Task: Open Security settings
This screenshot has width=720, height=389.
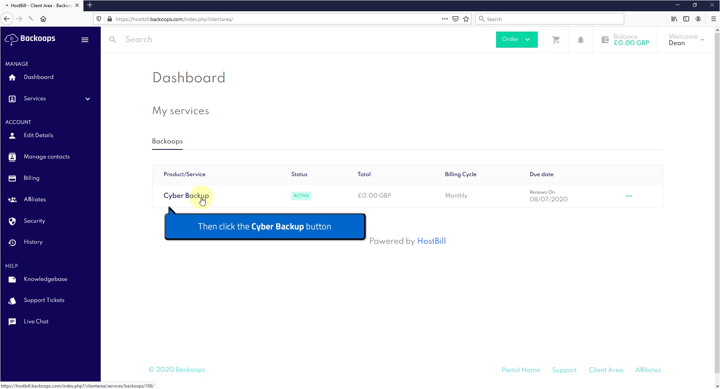Action: tap(35, 221)
